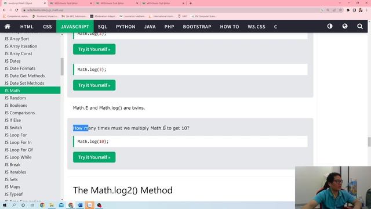The image size is (371, 209).
Task: Toggle dark mode contrast icon
Action: (x=330, y=26)
